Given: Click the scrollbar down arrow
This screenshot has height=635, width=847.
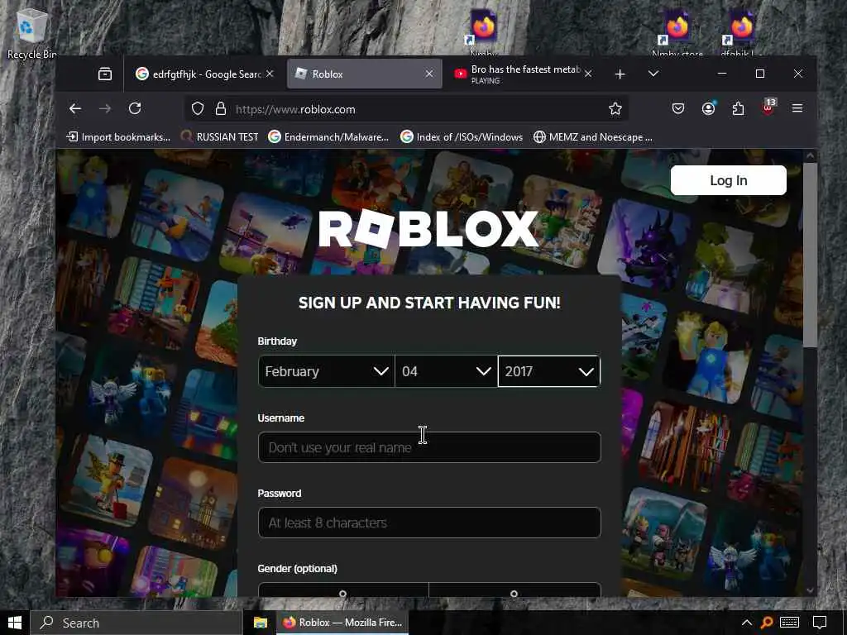Looking at the screenshot, I should 810,590.
